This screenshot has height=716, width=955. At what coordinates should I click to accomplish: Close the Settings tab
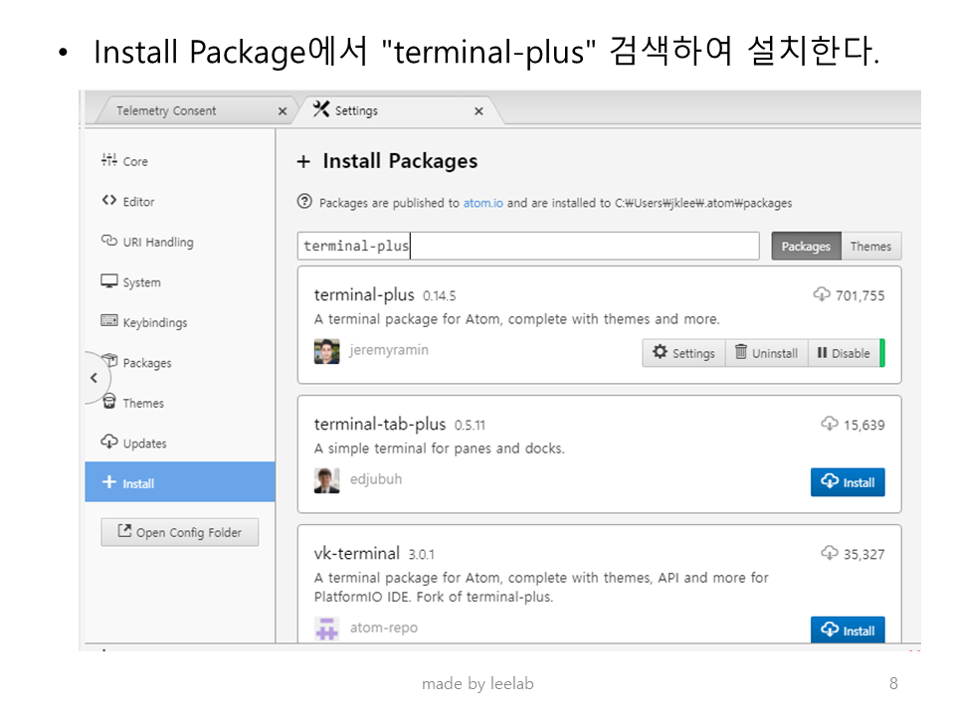(478, 111)
